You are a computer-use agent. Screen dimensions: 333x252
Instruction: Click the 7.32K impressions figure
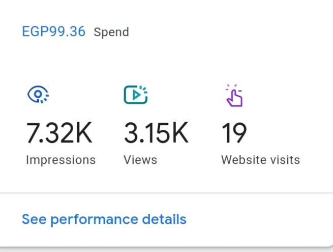pos(59,133)
